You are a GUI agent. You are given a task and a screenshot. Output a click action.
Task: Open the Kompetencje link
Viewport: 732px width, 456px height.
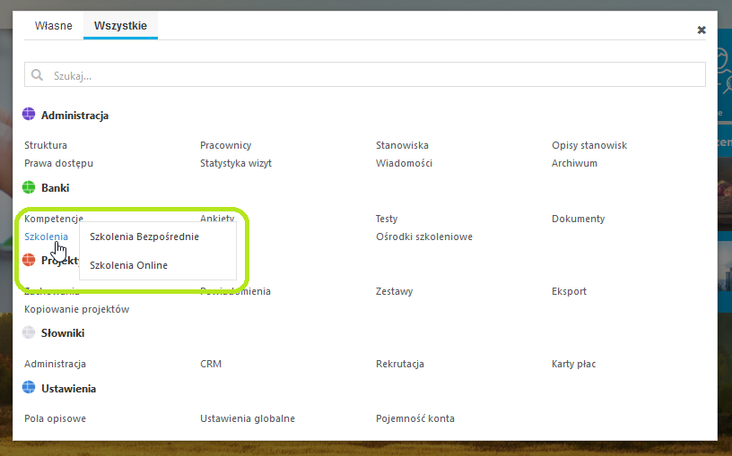(x=54, y=219)
